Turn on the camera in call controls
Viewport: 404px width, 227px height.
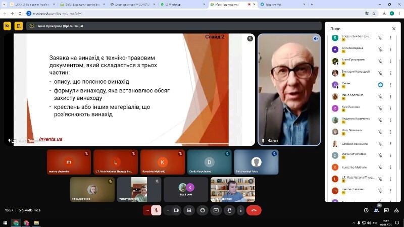pos(176,210)
